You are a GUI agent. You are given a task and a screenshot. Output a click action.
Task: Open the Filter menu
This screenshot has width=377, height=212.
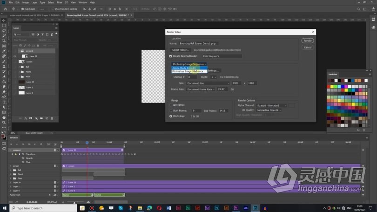60,2
